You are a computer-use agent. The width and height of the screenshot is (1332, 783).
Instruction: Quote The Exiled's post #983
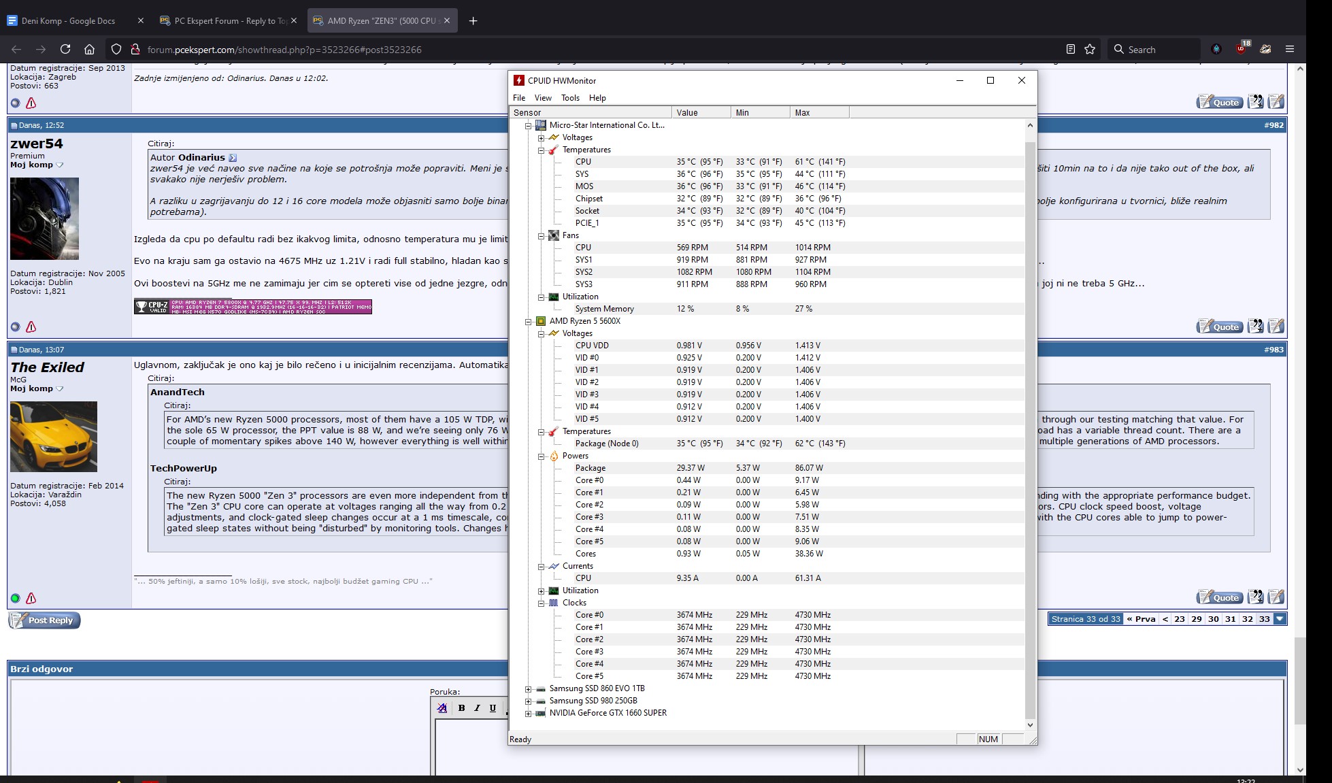point(1219,598)
